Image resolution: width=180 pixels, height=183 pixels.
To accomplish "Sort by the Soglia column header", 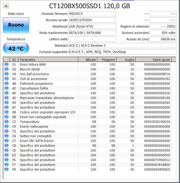I will [126, 60].
